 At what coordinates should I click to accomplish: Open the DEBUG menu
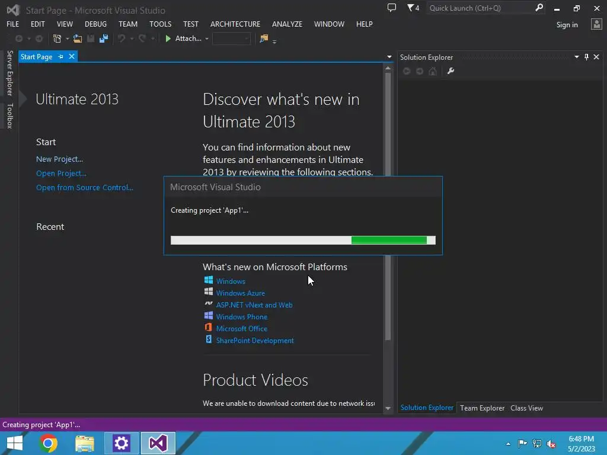(95, 24)
